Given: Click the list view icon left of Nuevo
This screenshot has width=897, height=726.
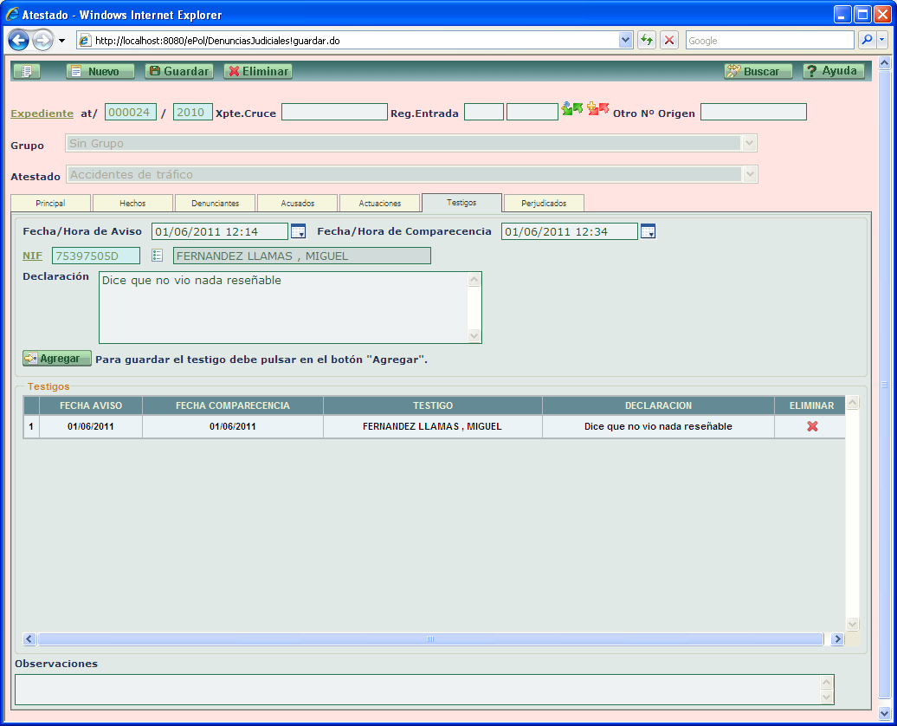Looking at the screenshot, I should point(27,72).
